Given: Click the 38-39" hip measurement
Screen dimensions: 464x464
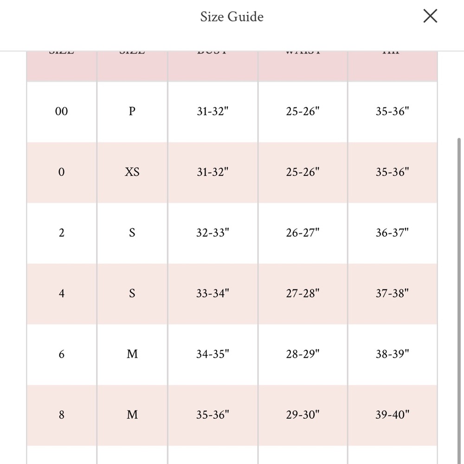Looking at the screenshot, I should pyautogui.click(x=392, y=354).
